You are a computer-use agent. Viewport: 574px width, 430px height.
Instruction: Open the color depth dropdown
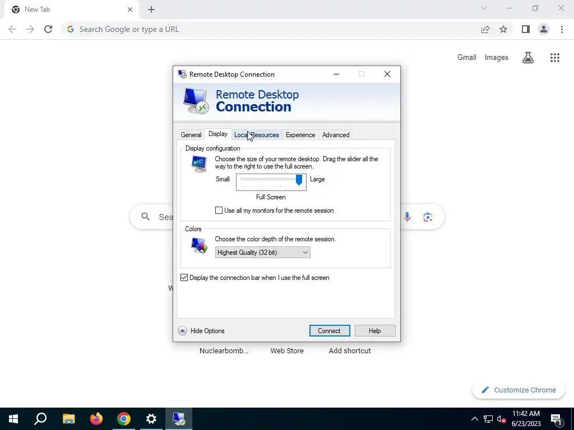pos(262,253)
